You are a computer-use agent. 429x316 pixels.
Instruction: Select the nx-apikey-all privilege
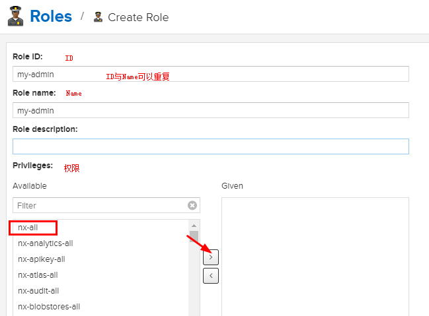click(x=42, y=259)
